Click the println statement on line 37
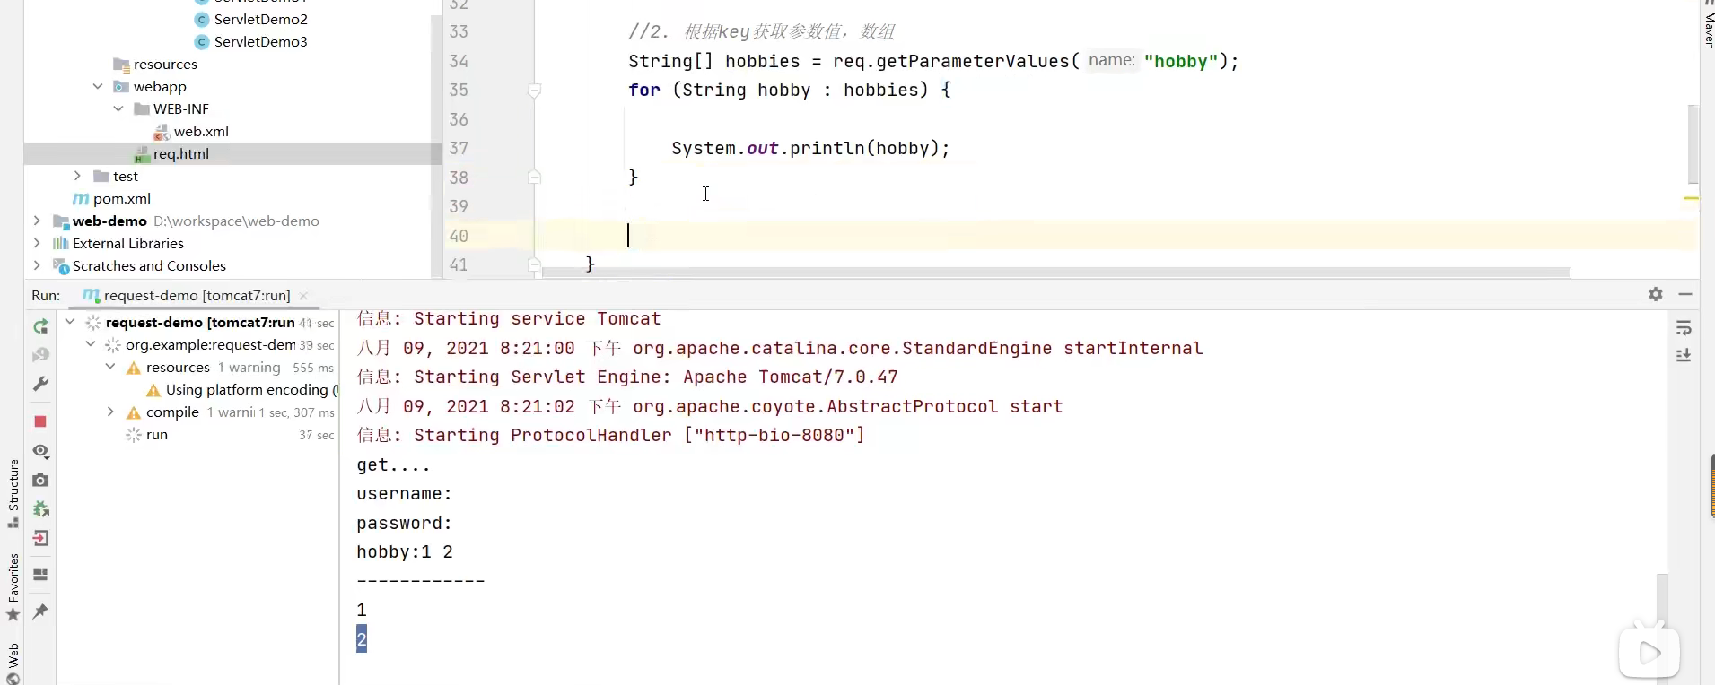Viewport: 1715px width, 685px height. (810, 148)
